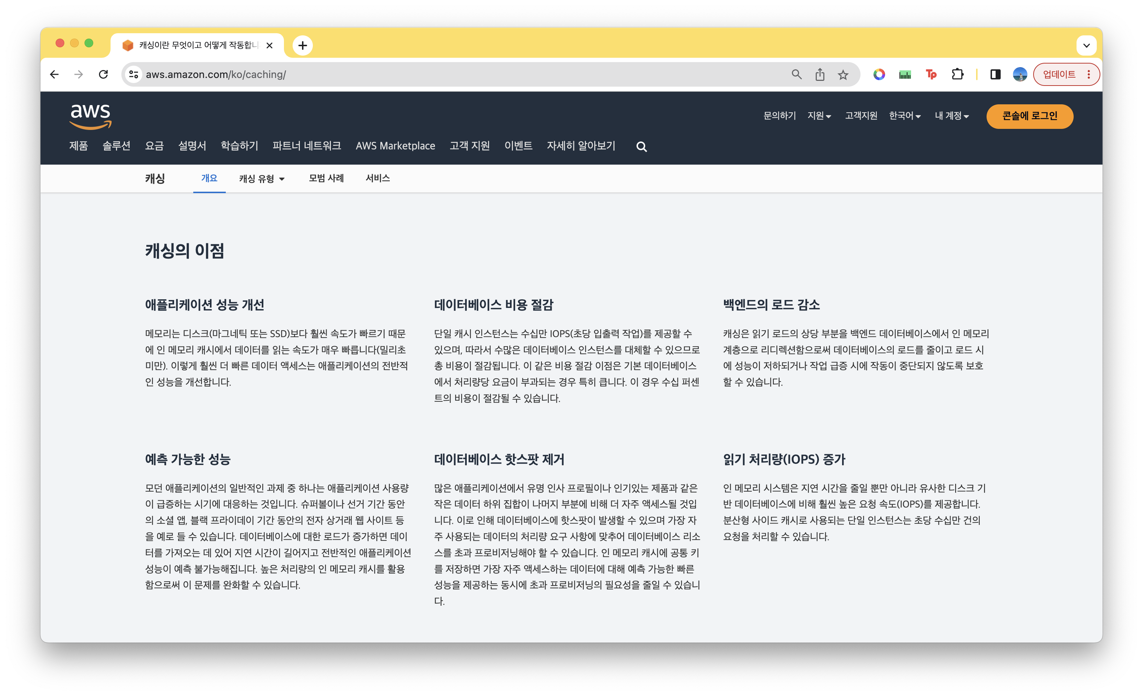Click the profile avatar icon

point(1019,74)
